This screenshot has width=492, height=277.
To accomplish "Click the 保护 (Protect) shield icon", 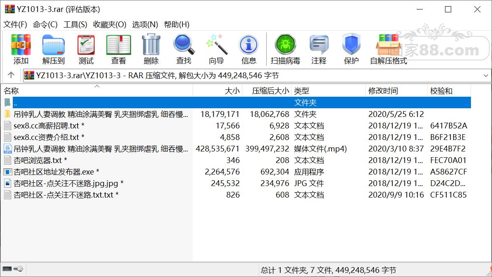I will (351, 49).
